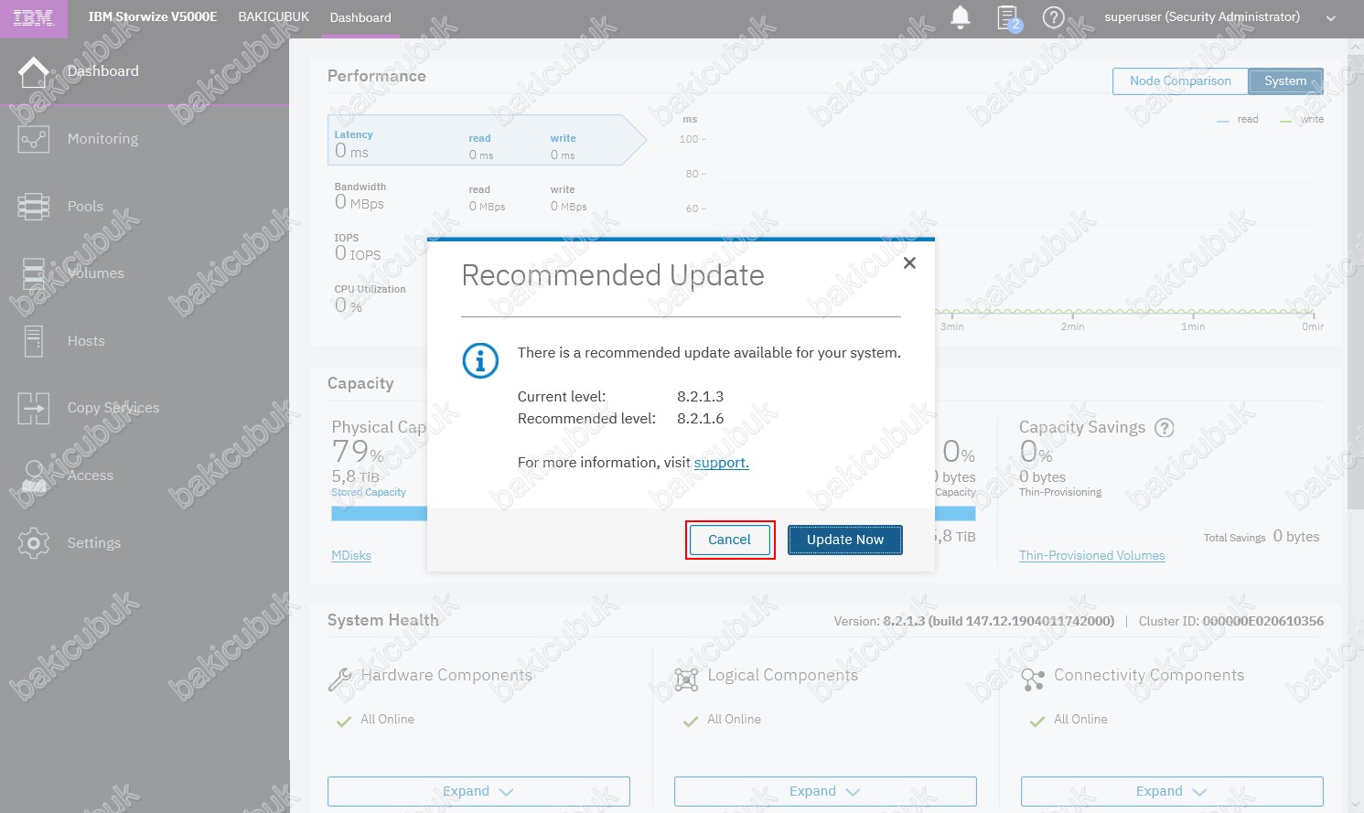The height and width of the screenshot is (813, 1364).
Task: Open the Volumes menu
Action: coord(95,273)
